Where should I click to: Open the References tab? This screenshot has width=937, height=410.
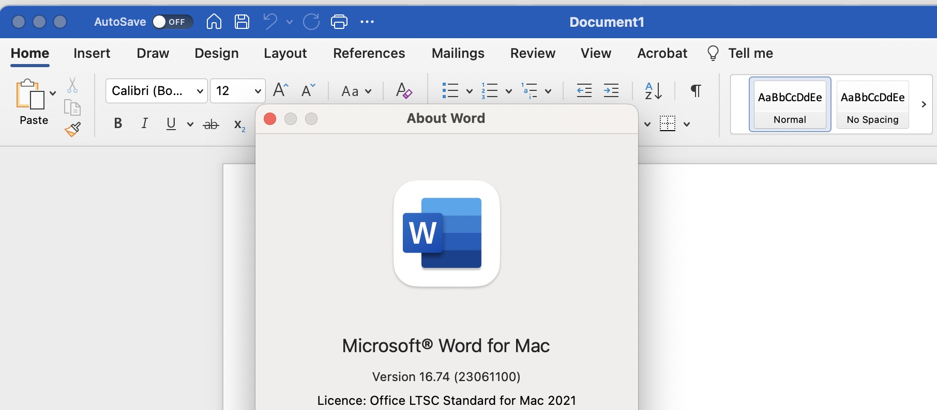pyautogui.click(x=369, y=53)
